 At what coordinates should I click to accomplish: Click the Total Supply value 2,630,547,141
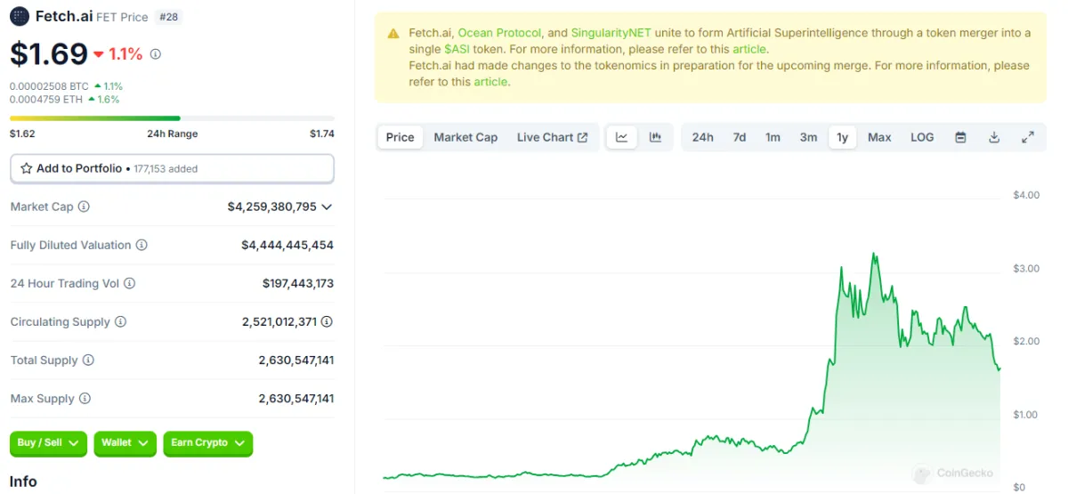coord(296,360)
